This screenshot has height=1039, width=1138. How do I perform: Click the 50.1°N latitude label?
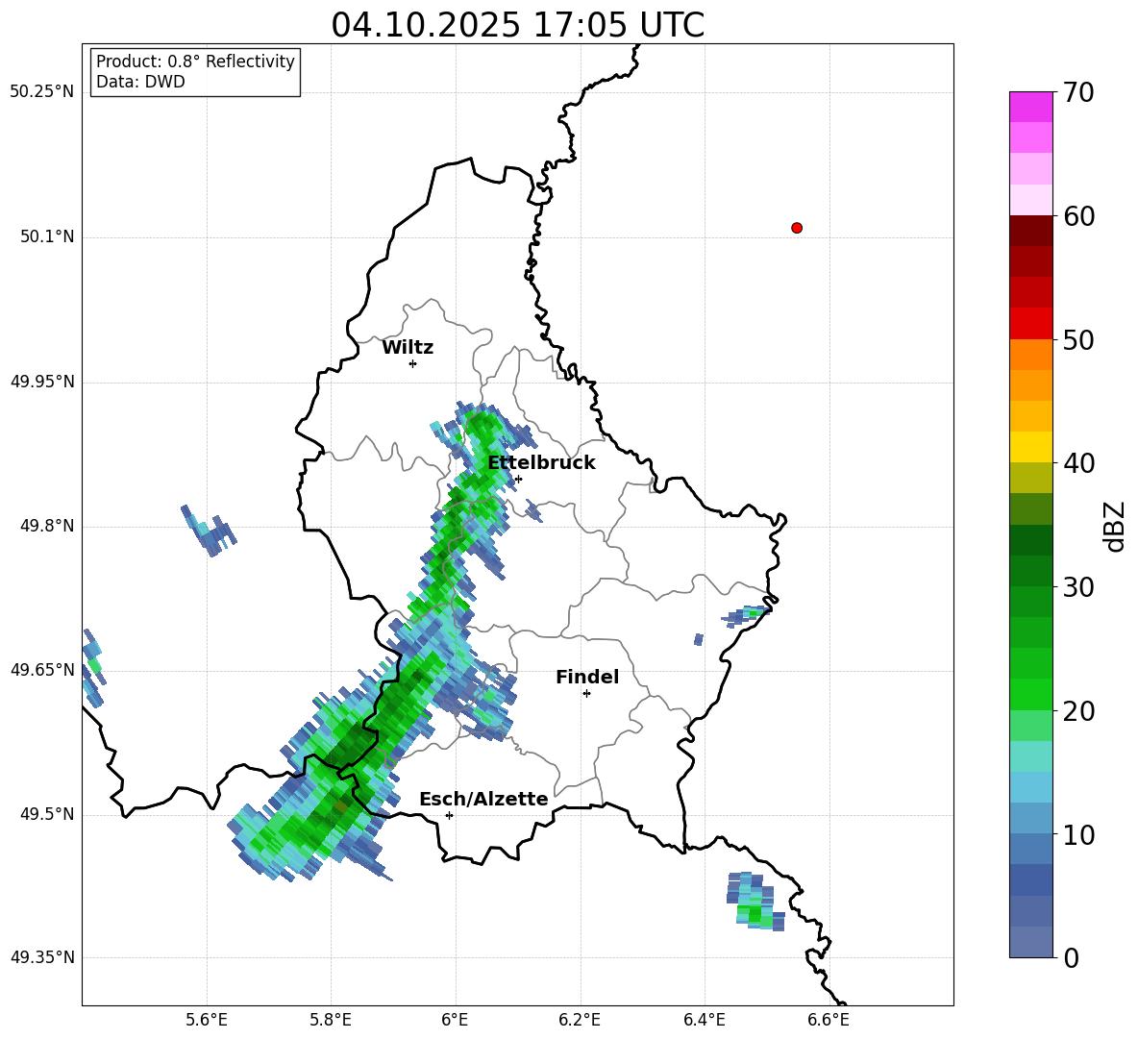tap(47, 236)
